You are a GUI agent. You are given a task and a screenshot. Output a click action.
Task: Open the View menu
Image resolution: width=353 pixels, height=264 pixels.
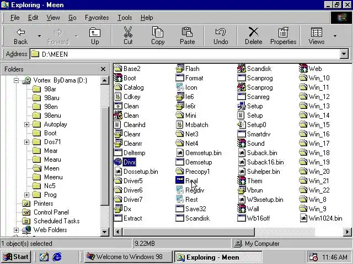coord(53,18)
